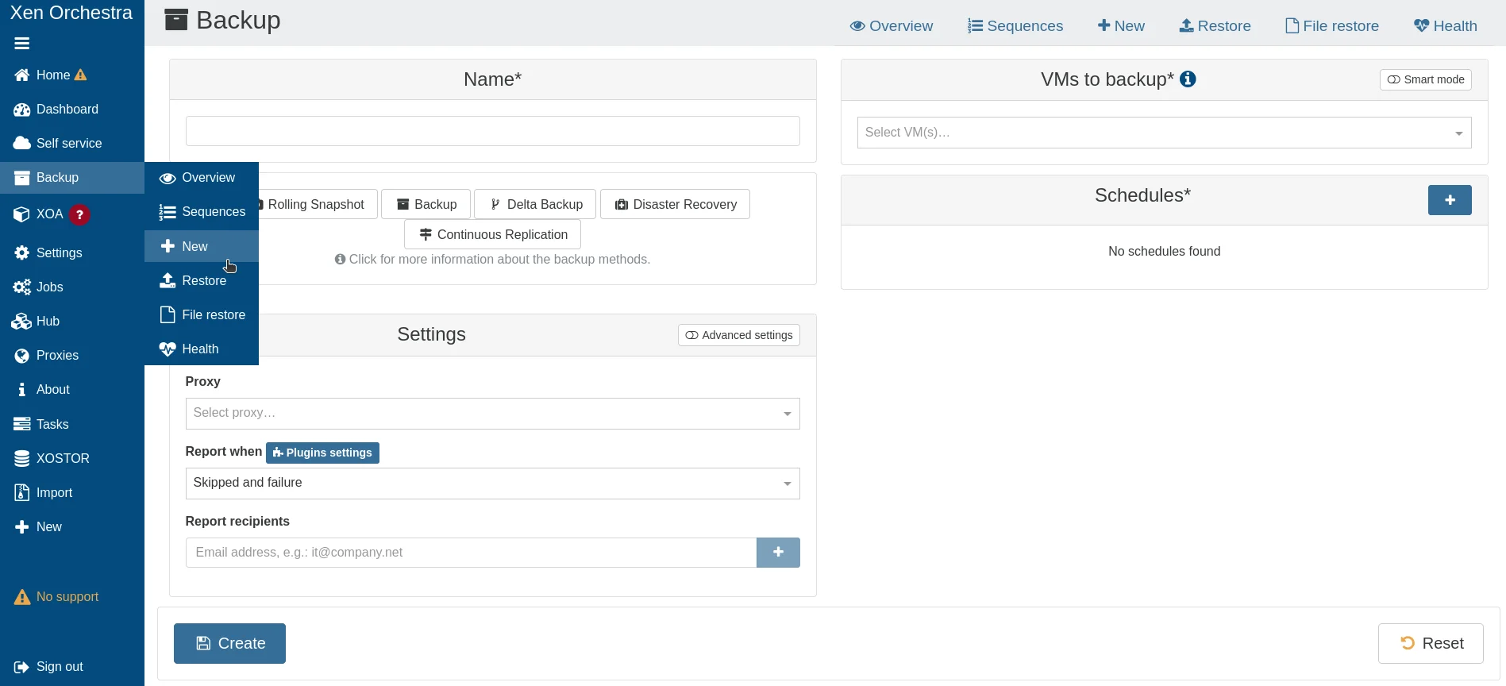Toggle the hamburger menu icon in sidebar
1506x686 pixels.
tap(21, 44)
